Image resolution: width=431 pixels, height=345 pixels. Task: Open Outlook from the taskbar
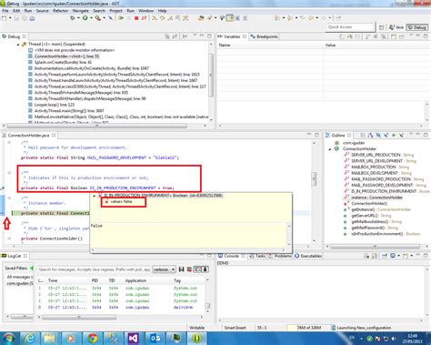pos(155,338)
